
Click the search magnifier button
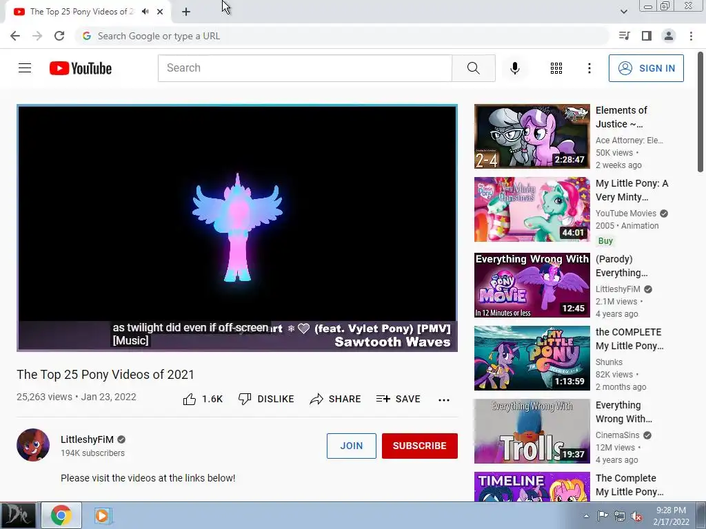[x=473, y=68]
